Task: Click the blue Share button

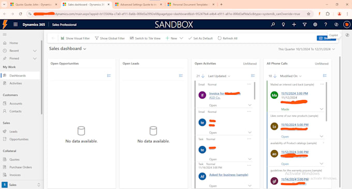Action: pyautogui.click(x=326, y=38)
